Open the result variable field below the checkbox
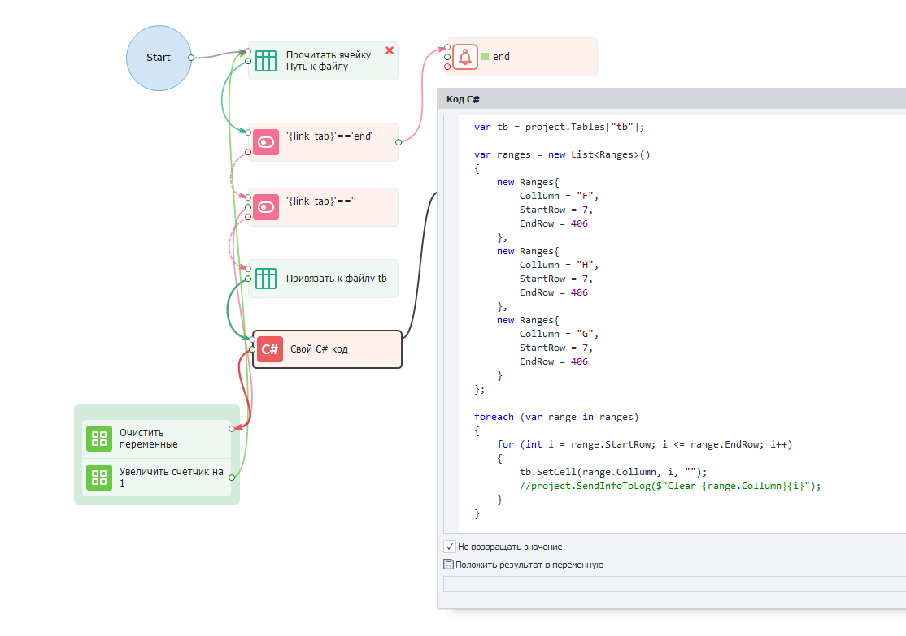 pyautogui.click(x=673, y=584)
